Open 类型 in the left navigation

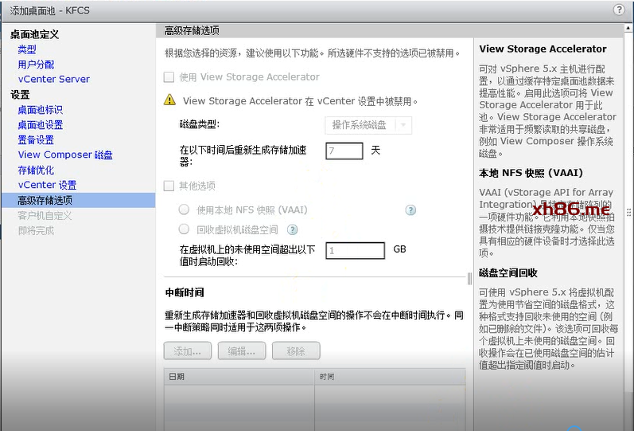[x=27, y=49]
